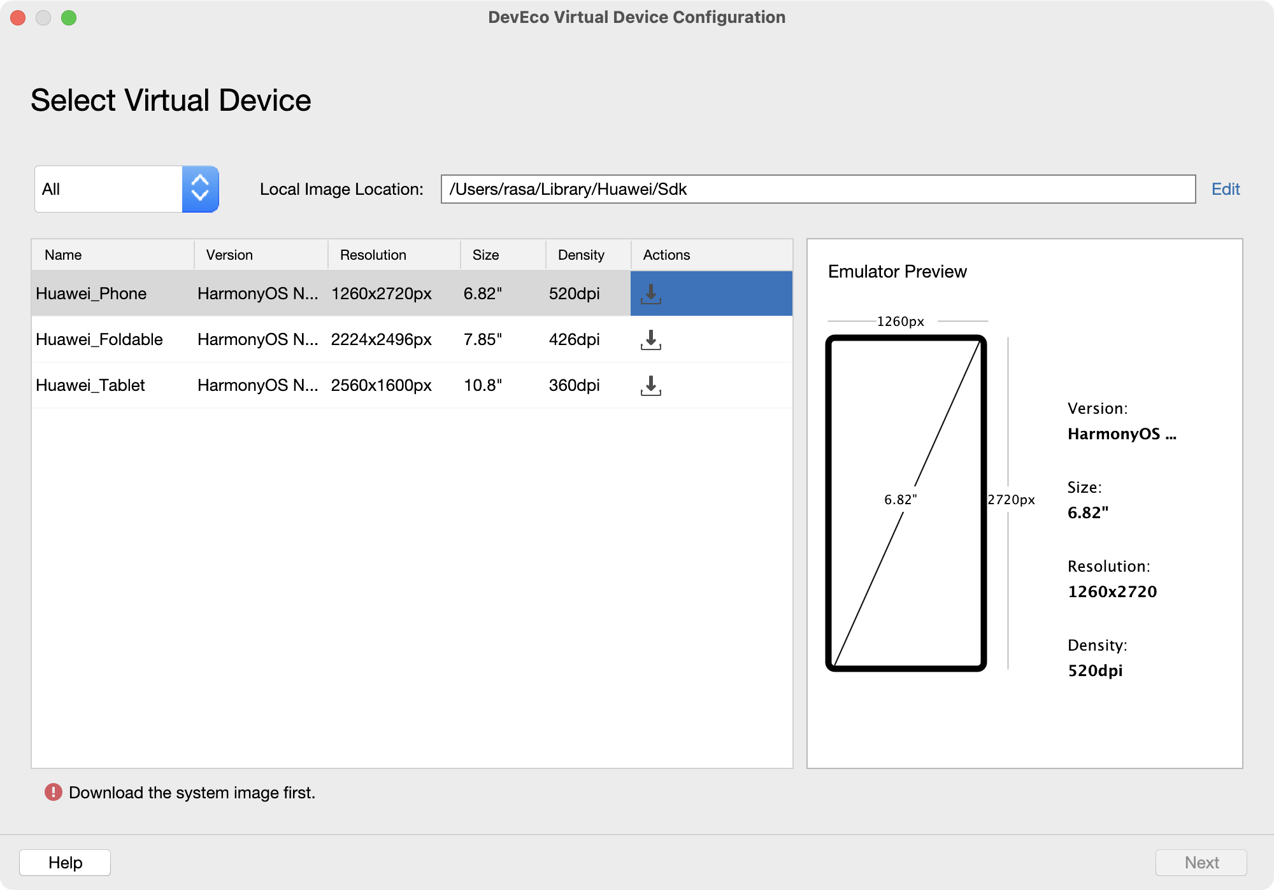Click the Next button
1274x890 pixels.
click(x=1201, y=862)
